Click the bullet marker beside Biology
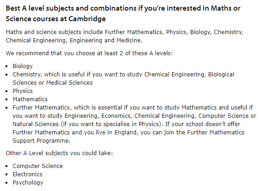The image size is (262, 191). (x=7, y=66)
